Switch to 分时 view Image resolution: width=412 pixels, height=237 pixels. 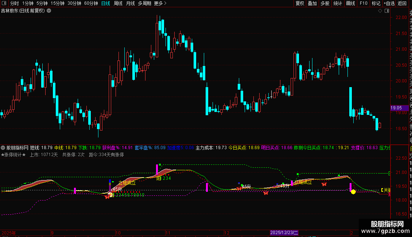(x=15, y=3)
